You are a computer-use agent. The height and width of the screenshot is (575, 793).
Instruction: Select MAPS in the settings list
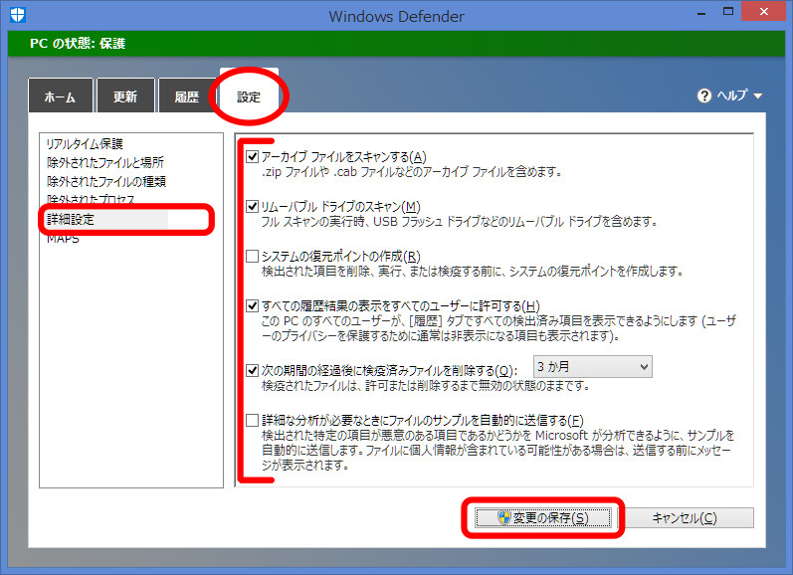point(63,238)
